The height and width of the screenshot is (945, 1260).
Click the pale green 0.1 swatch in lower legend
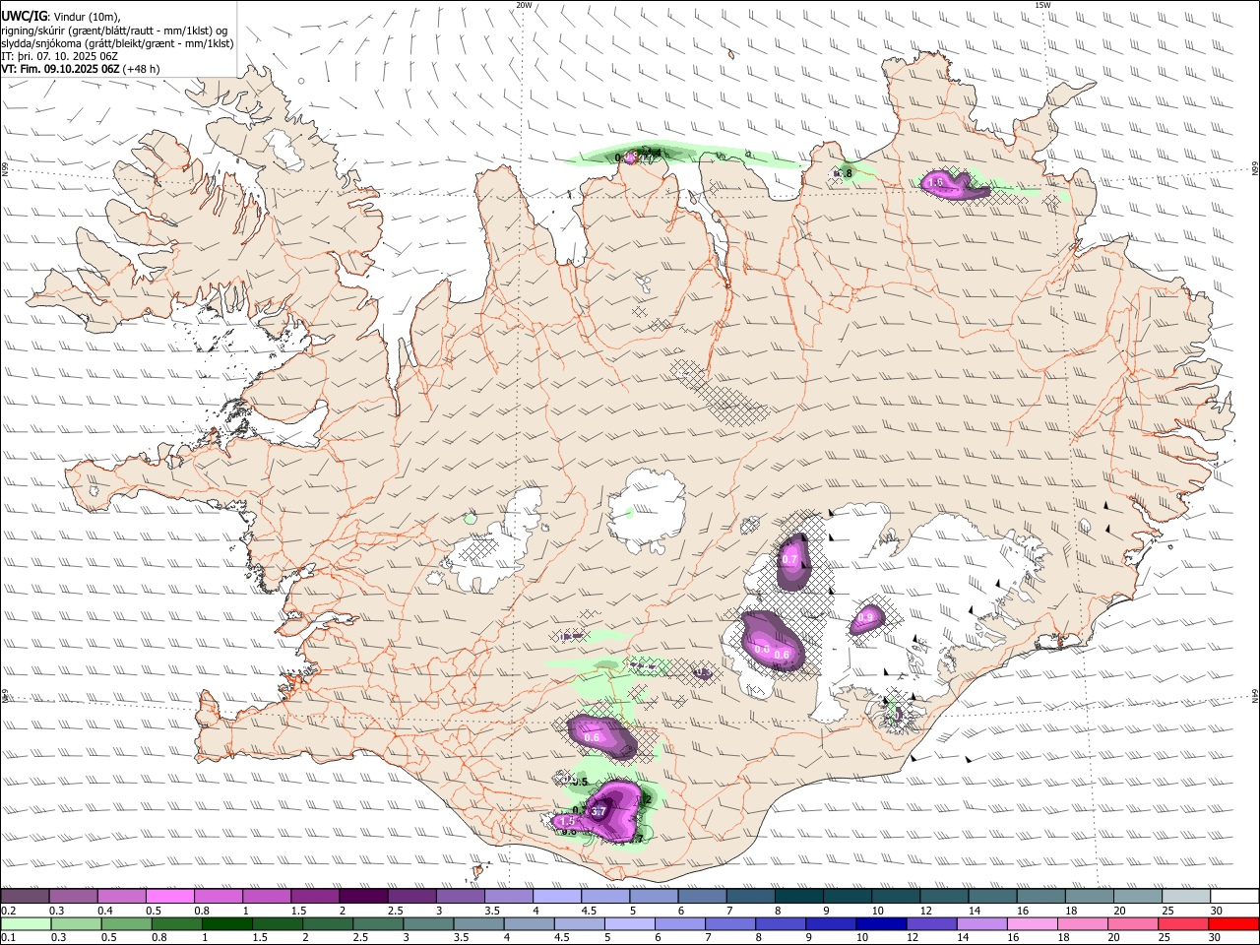tap(25, 924)
